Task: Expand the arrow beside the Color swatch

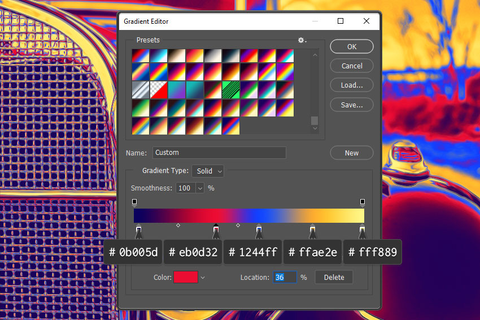Action: point(203,278)
